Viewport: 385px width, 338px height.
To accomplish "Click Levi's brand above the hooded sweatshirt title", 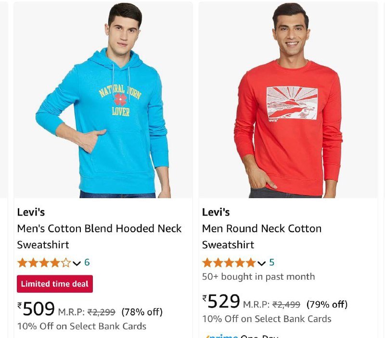I will (x=31, y=212).
